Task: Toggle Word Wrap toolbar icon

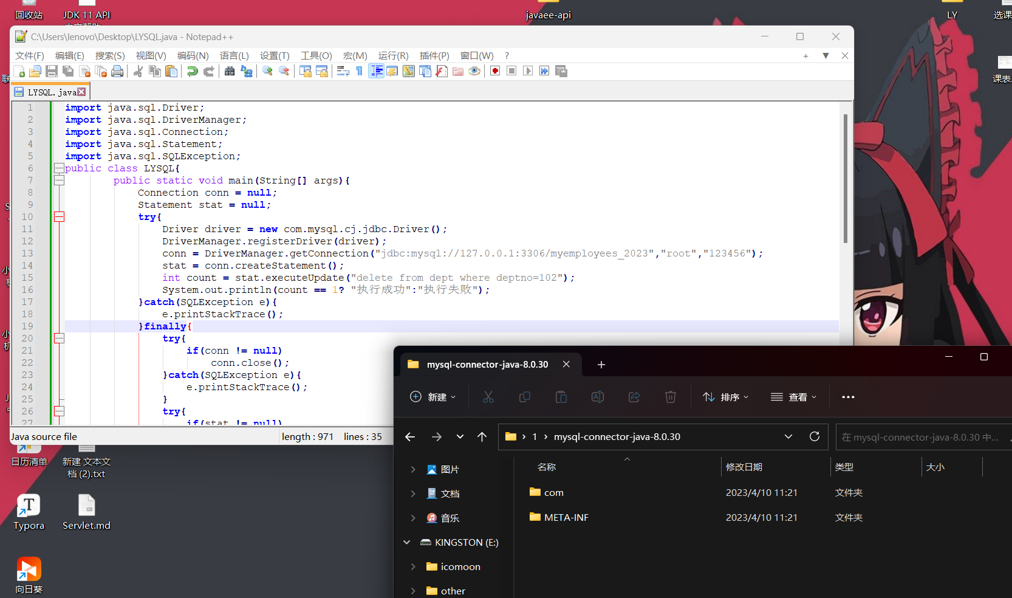Action: [x=343, y=71]
